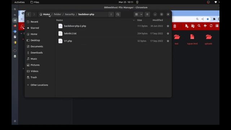
Task: Sort by Name column header
Action: click(x=60, y=20)
